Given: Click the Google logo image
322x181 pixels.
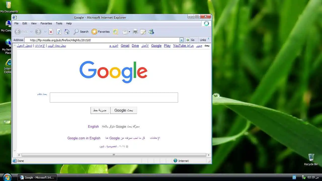Looking at the screenshot, I should click(x=113, y=72).
